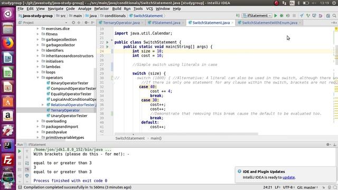Expand the primitivevariabletypes package
338x190 pixels.
tap(37, 137)
